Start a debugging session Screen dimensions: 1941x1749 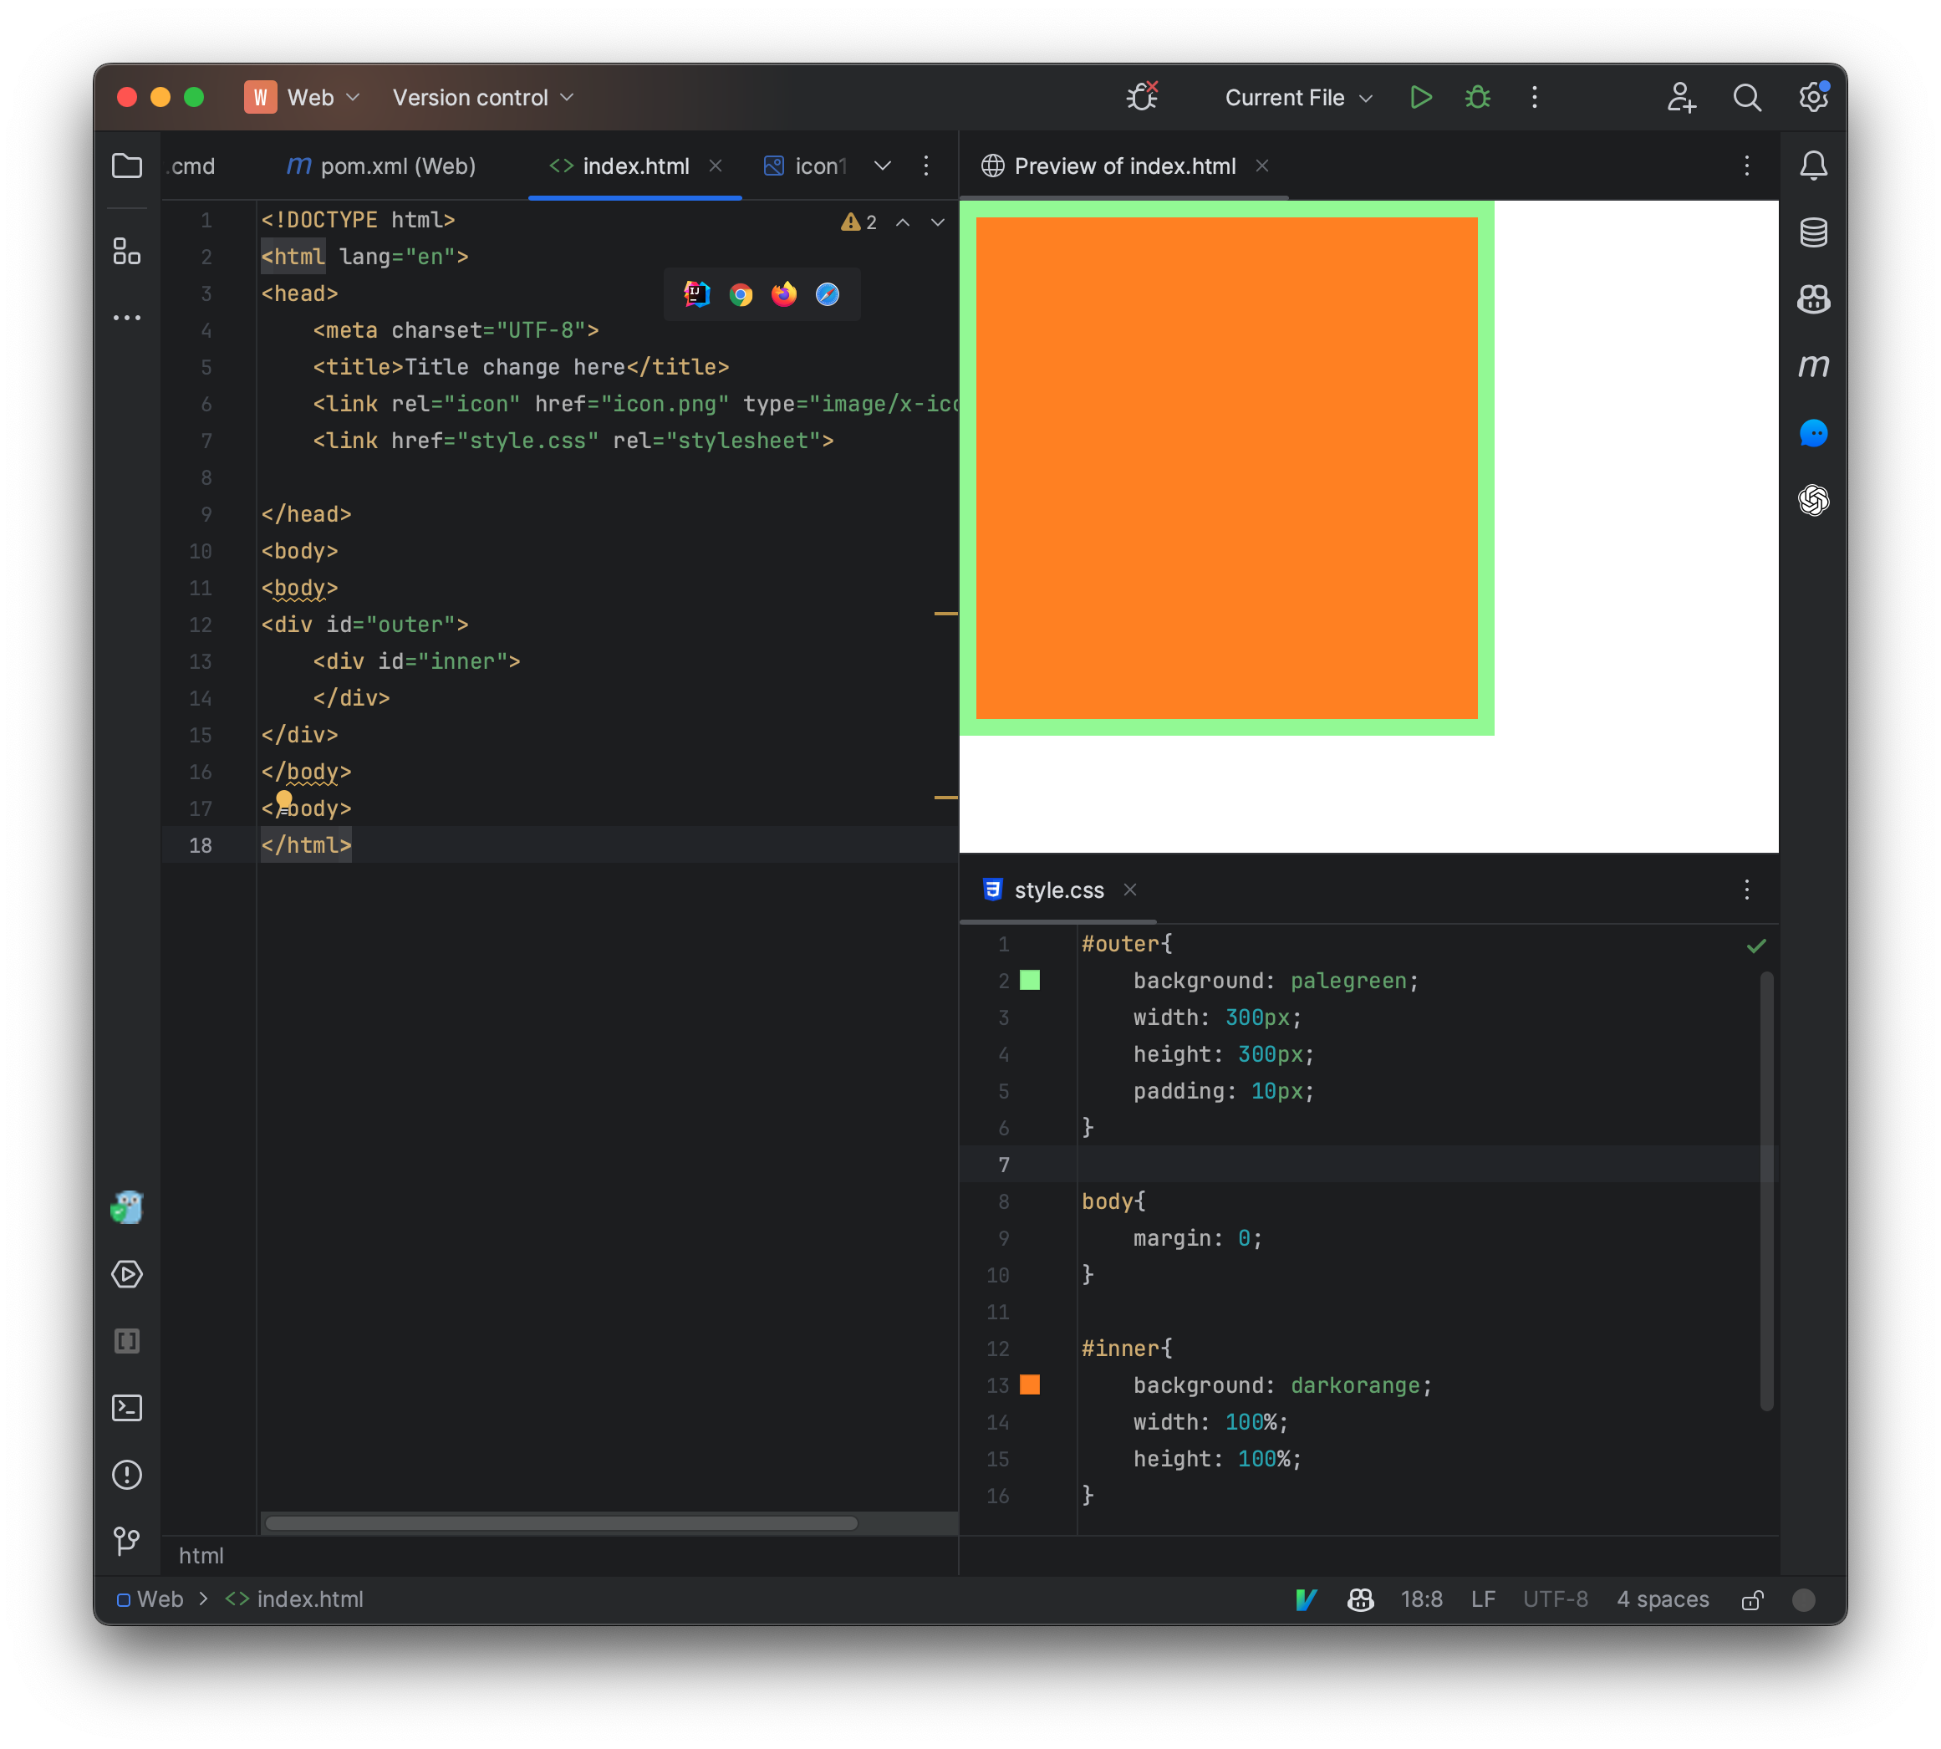pos(1477,97)
